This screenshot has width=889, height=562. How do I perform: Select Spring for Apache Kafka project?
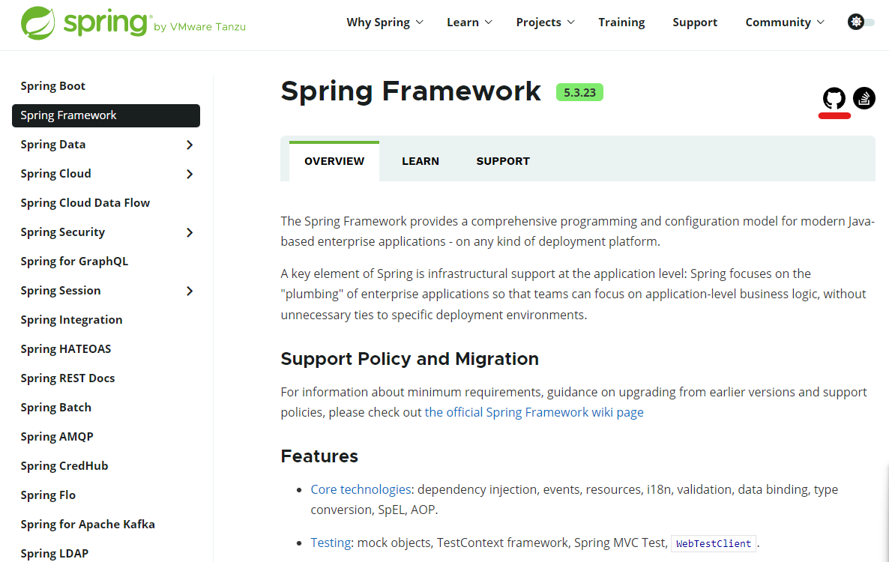point(88,525)
